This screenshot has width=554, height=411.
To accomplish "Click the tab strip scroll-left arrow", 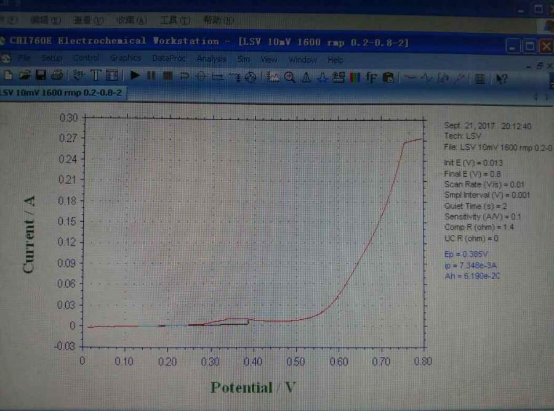I will click(x=536, y=97).
